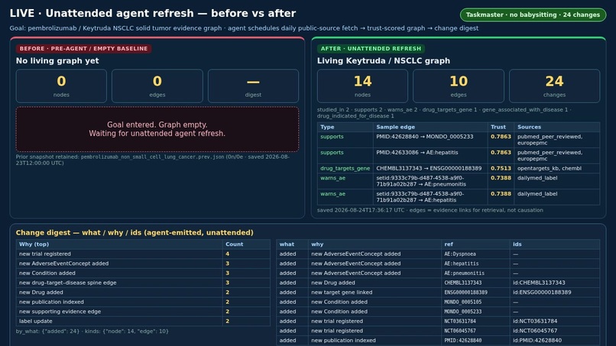Screen dimensions: 616x346
Task: Click the Taskmaster no babysitting badge
Action: click(533, 15)
